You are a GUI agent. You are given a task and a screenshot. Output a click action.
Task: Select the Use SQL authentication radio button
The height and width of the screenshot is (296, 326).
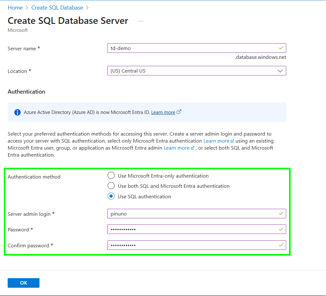111,196
